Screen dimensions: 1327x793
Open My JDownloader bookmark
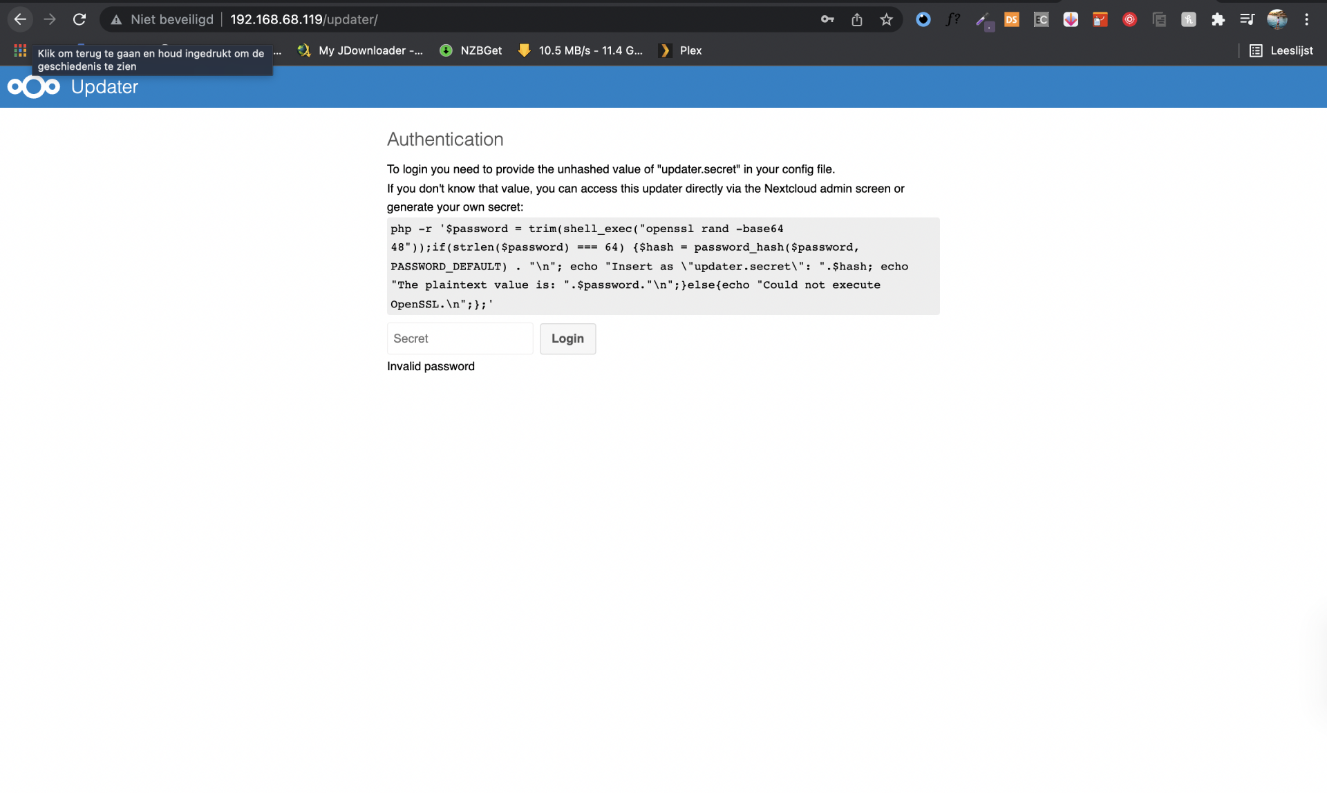tap(360, 50)
